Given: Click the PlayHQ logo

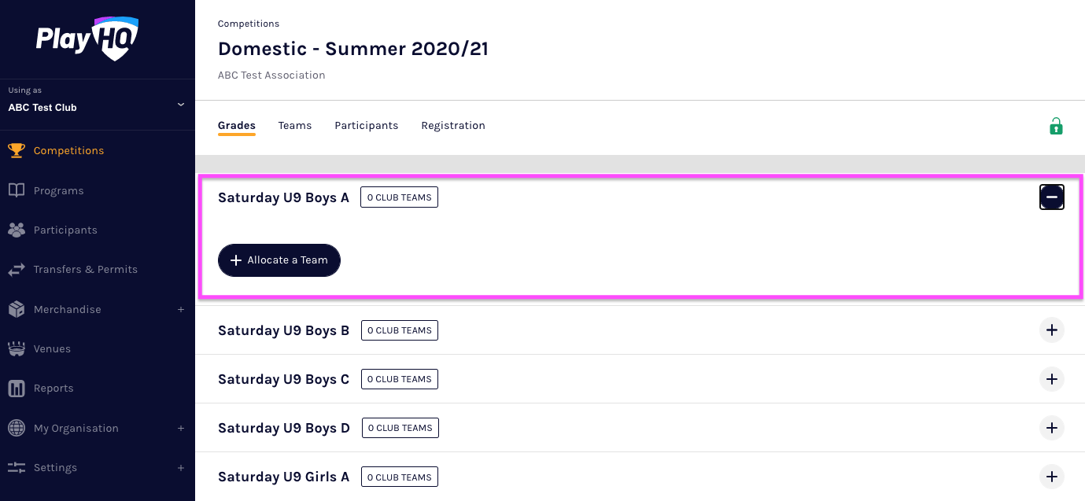Looking at the screenshot, I should [87, 39].
